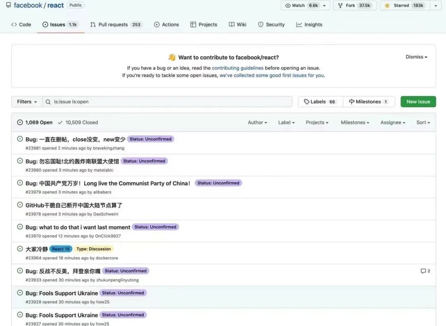Click the open-issue icon for issue #23981
The width and height of the screenshot is (446, 326).
[x=20, y=139]
